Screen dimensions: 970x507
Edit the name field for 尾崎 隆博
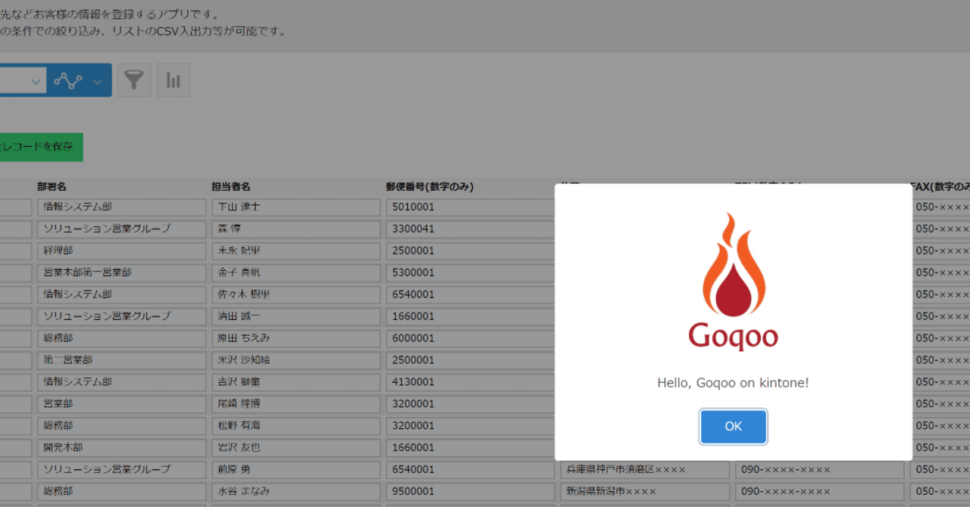coord(294,403)
